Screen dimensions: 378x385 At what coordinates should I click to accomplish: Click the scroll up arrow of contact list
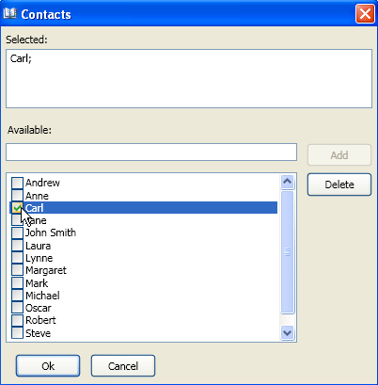(x=288, y=182)
